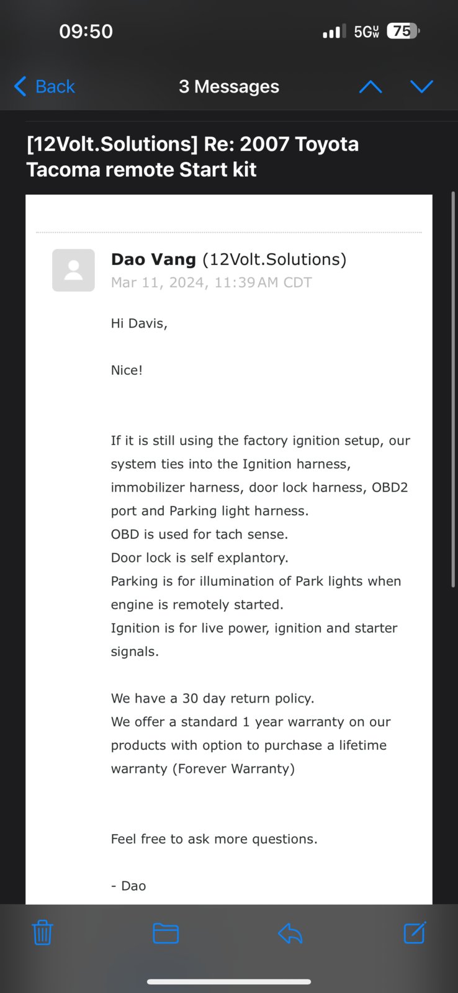Tap the Back label text

(55, 86)
